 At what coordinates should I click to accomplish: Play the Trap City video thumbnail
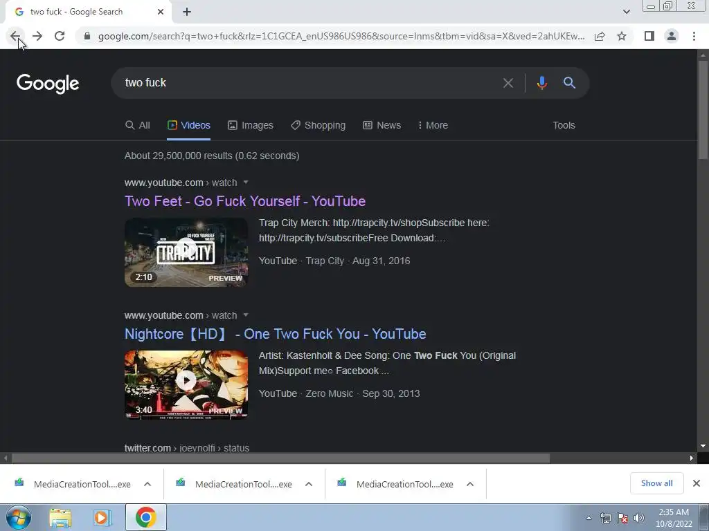(x=186, y=252)
